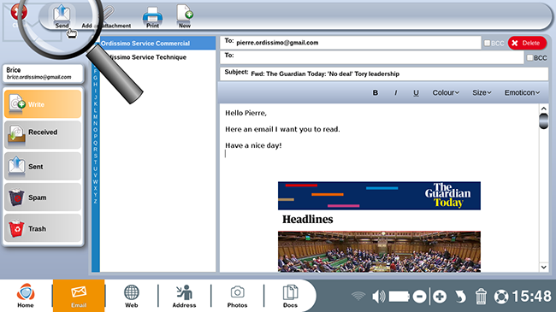Open the Photos app
Screen dimensions: 556x312
click(237, 296)
